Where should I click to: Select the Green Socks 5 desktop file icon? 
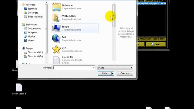click(x=19, y=88)
